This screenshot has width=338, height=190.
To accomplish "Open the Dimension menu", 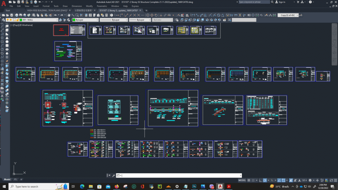I will coord(77,6).
